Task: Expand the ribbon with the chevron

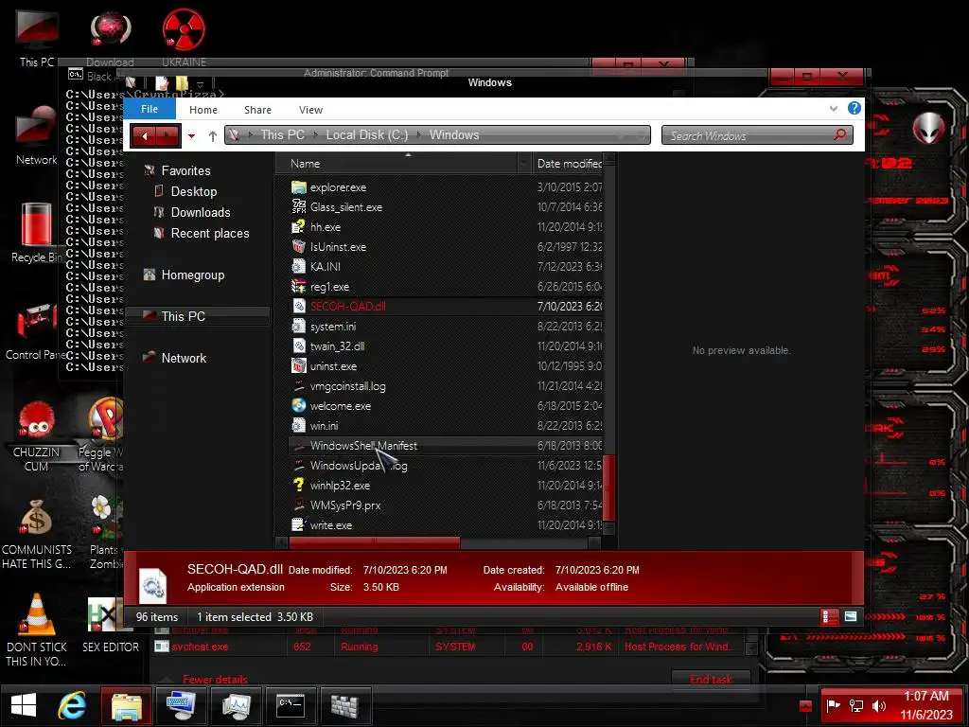Action: point(834,109)
